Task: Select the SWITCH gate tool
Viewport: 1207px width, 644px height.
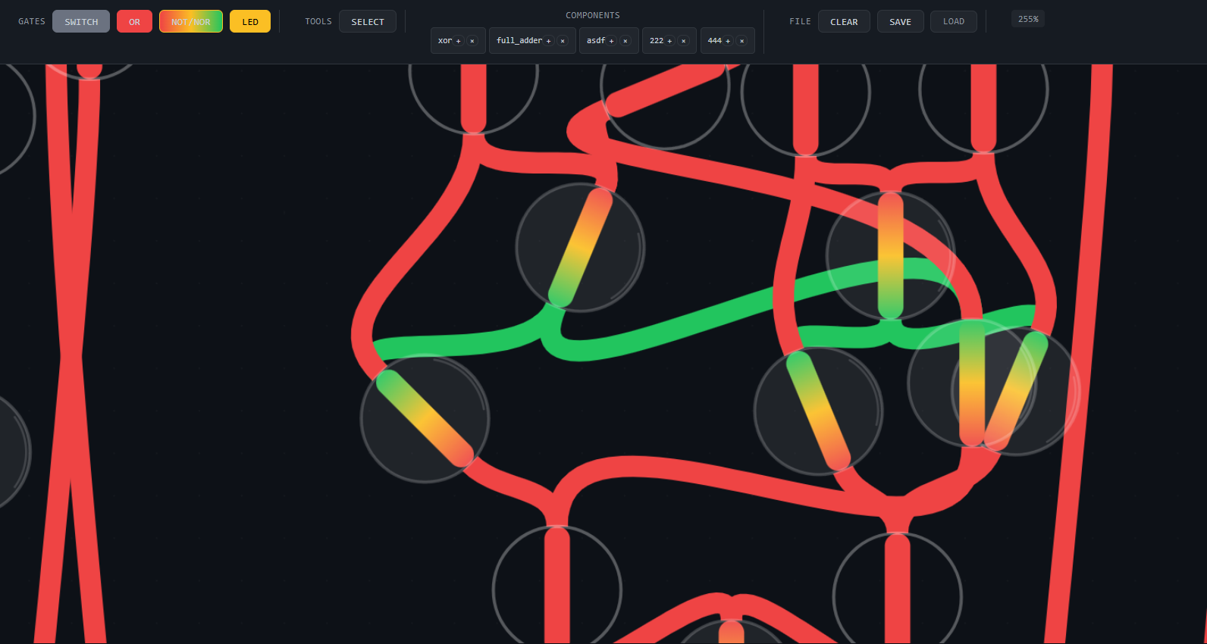Action: [81, 22]
